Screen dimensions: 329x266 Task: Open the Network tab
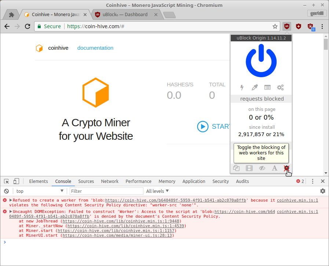(110, 181)
